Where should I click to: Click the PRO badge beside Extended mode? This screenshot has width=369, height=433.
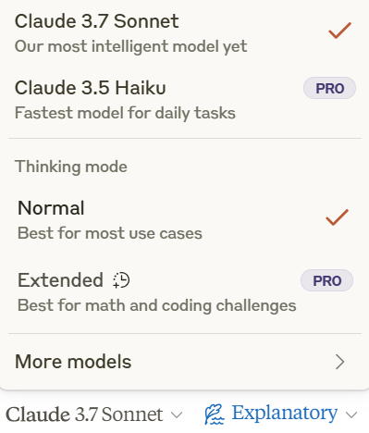(326, 280)
